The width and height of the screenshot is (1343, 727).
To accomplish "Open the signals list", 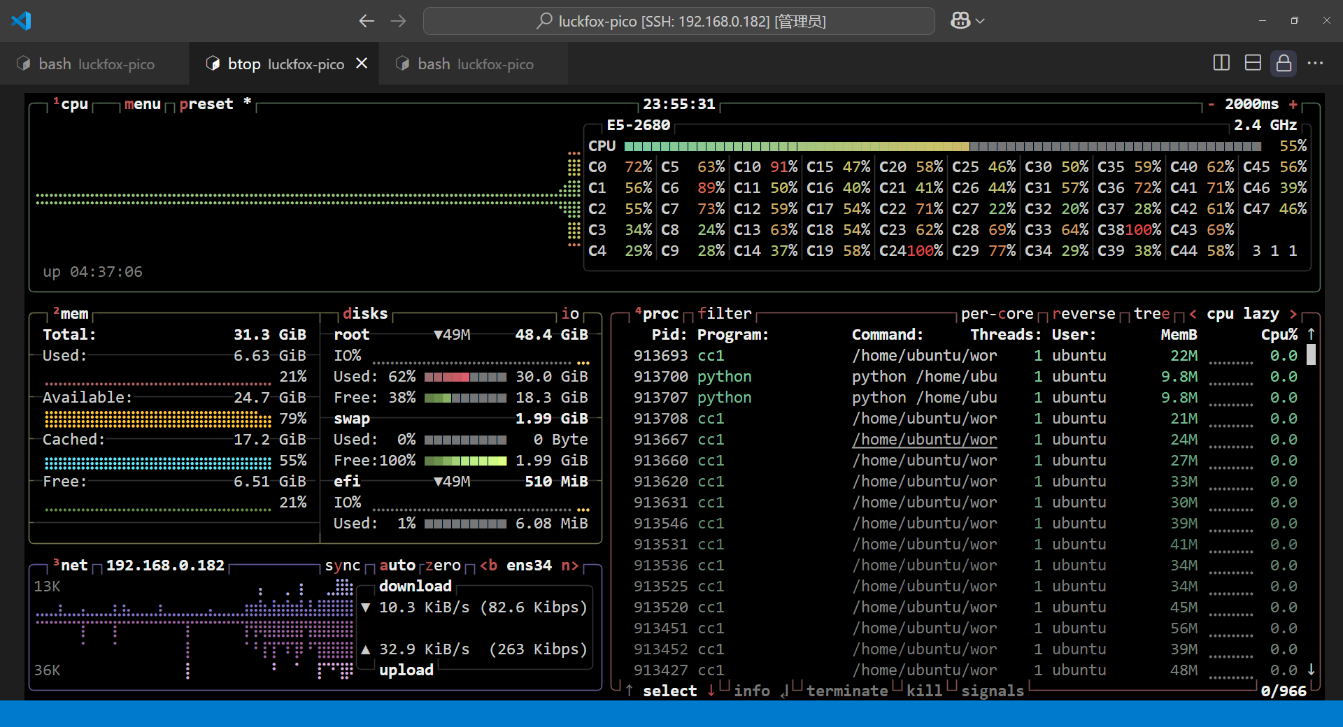I will (993, 691).
